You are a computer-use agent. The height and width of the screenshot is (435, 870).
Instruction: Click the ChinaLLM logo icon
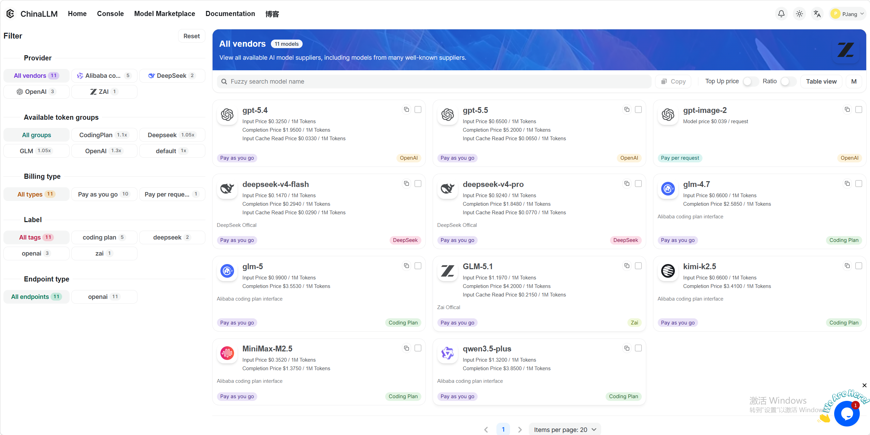tap(10, 14)
